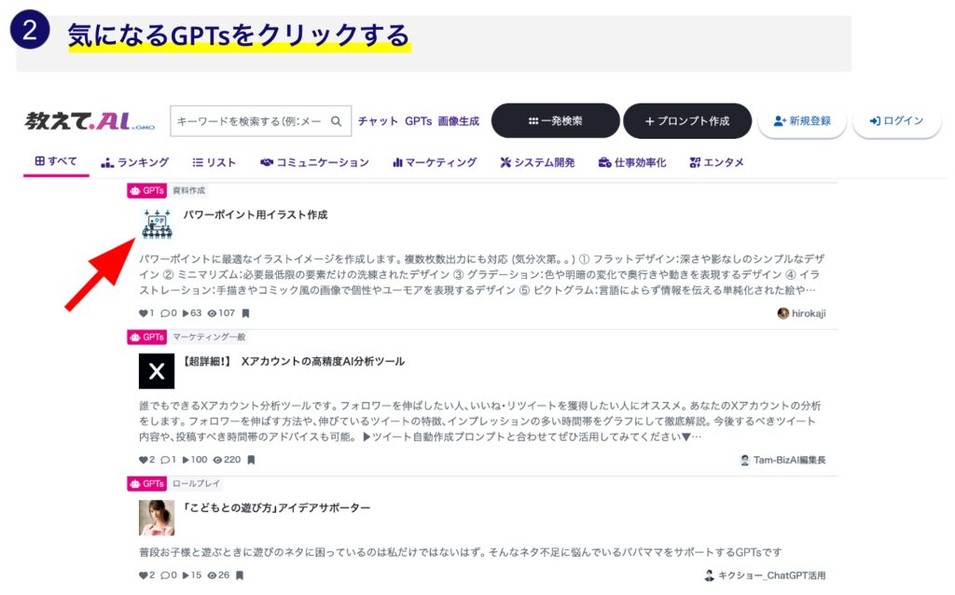Screen dimensions: 955x595
Task: Open the パワーポイント用イラスト作成 thumbnail
Action: point(157,225)
